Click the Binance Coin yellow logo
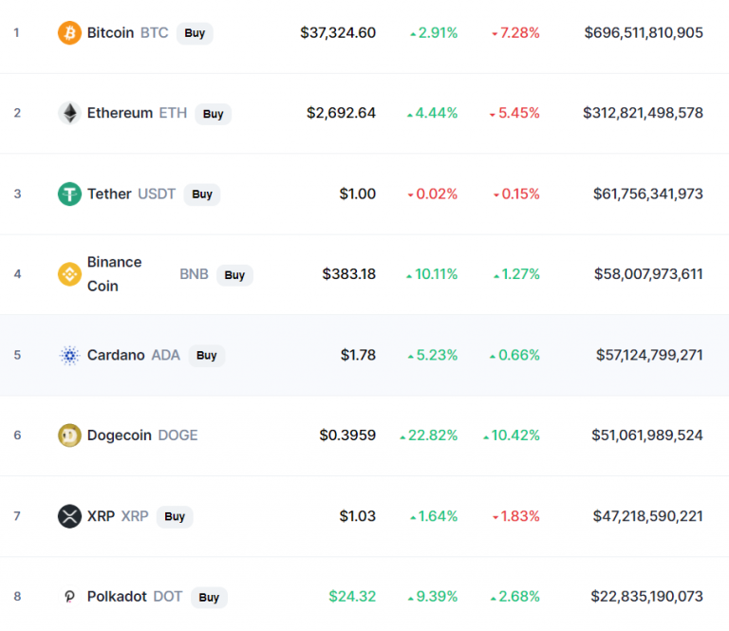The image size is (729, 631). coord(69,274)
